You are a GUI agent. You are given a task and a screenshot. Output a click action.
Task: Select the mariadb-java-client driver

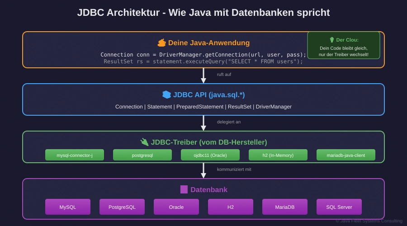[x=346, y=155]
